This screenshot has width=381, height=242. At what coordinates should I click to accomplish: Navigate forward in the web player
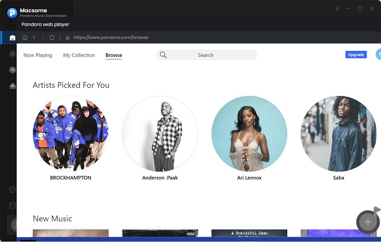tap(43, 38)
